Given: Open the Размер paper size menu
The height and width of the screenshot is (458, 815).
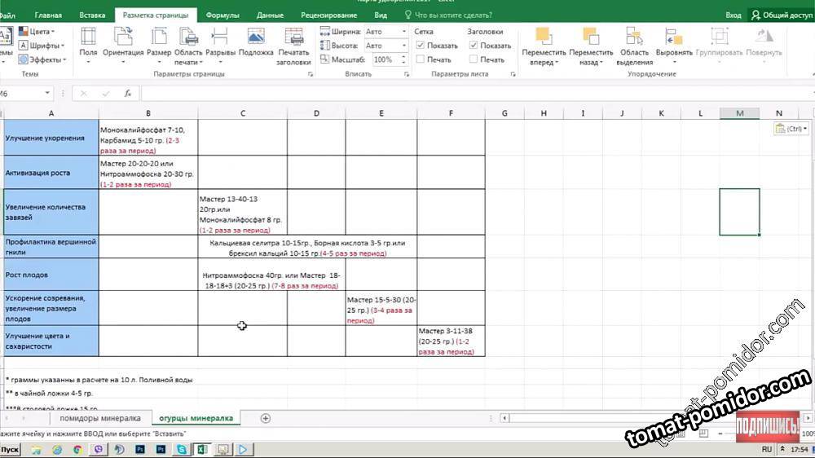Looking at the screenshot, I should pos(159,46).
